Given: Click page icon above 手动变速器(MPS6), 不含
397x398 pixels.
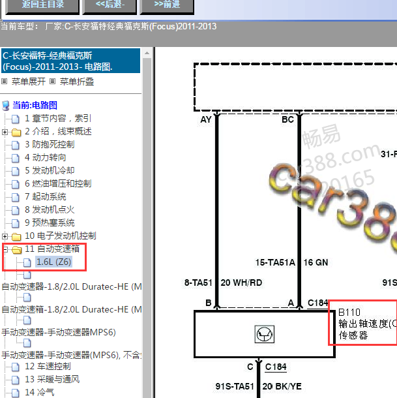Looking at the screenshot, I should [x=27, y=343].
